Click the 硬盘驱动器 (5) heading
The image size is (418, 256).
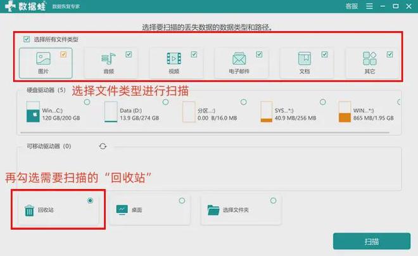pyautogui.click(x=46, y=90)
